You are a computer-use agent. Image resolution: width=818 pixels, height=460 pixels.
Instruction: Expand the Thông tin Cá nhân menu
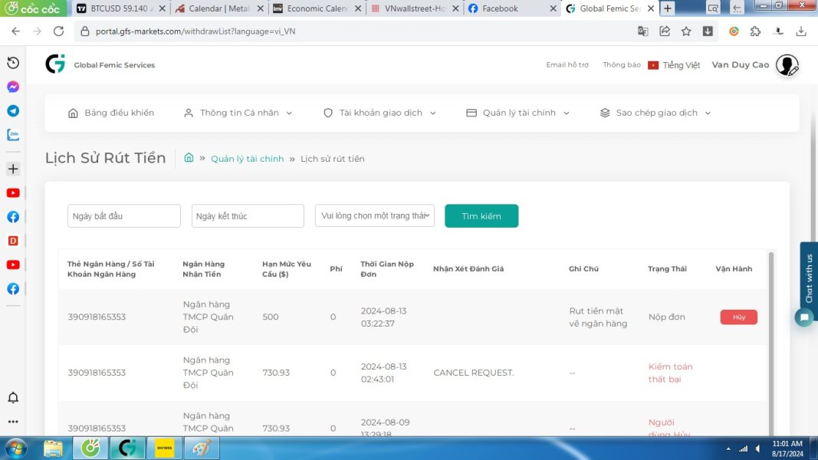pyautogui.click(x=238, y=113)
